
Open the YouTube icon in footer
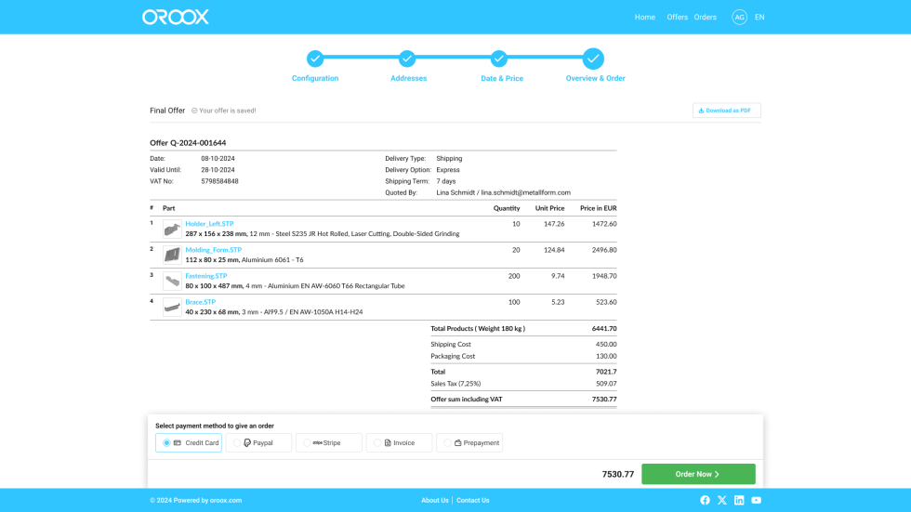(756, 500)
